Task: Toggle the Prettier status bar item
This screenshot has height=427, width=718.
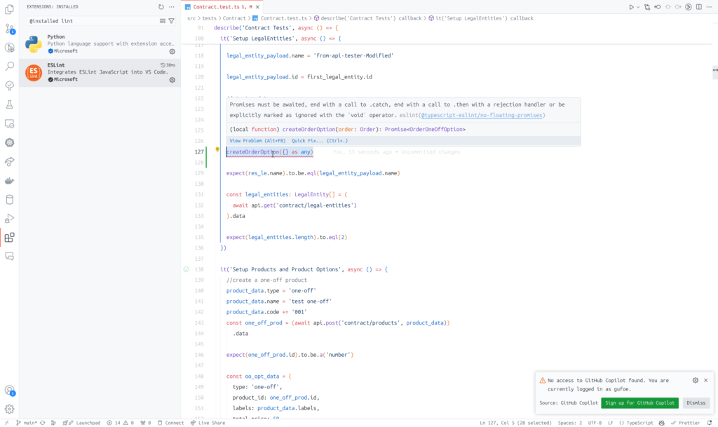Action: click(x=684, y=423)
